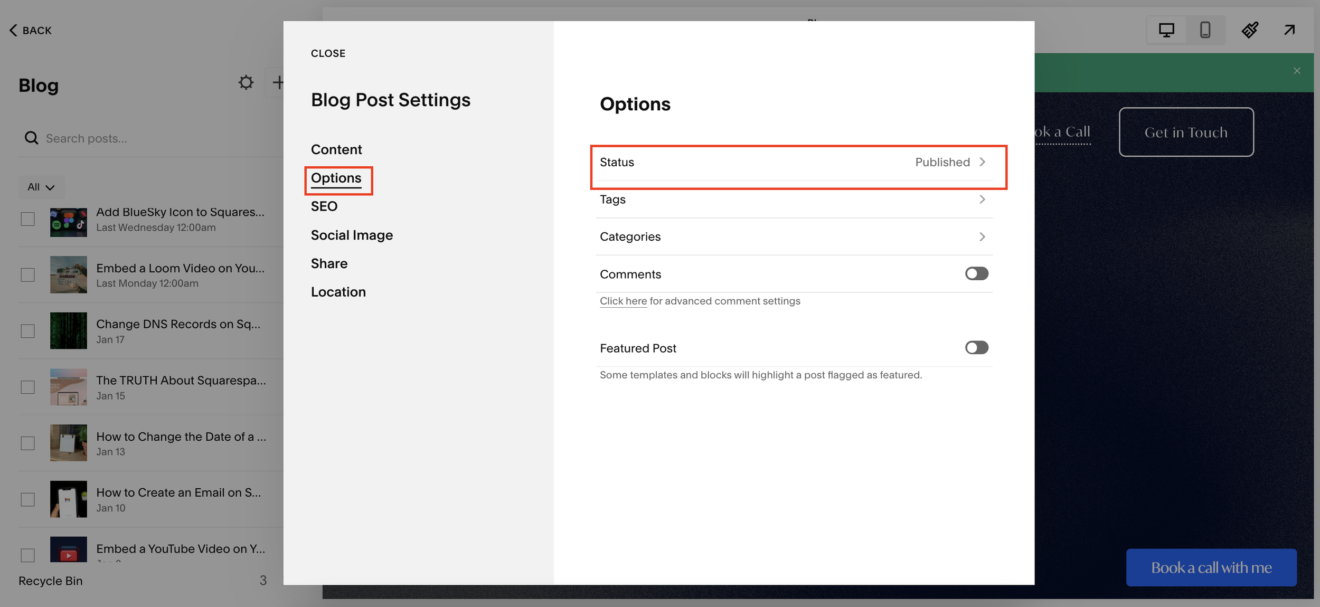Click the search magnifier icon
The image size is (1320, 607).
32,138
